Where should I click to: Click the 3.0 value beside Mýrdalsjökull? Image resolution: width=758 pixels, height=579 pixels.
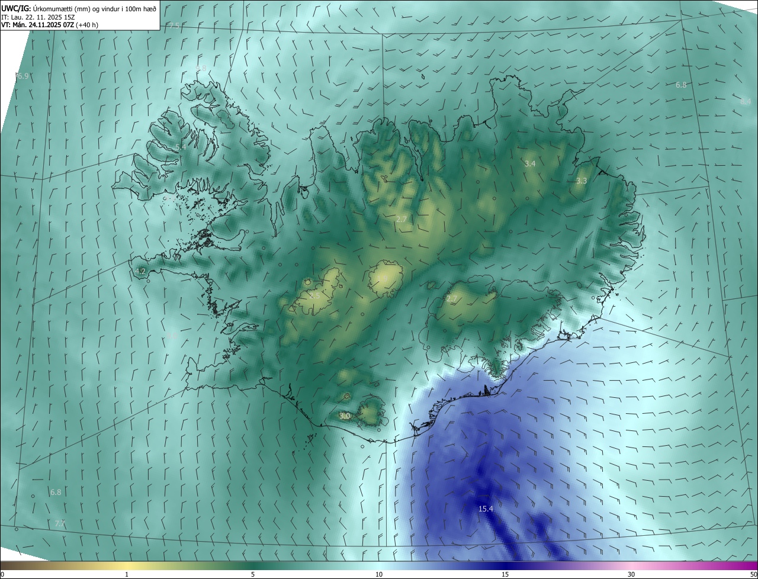click(x=345, y=416)
